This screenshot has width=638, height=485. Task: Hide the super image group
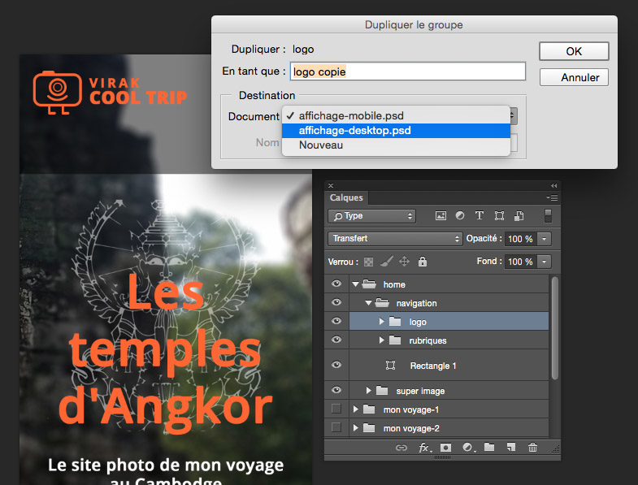pos(336,390)
